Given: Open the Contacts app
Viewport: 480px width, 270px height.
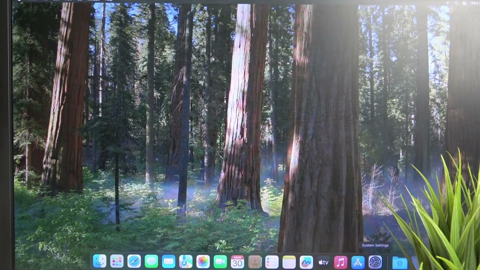Looking at the screenshot, I should (x=255, y=261).
